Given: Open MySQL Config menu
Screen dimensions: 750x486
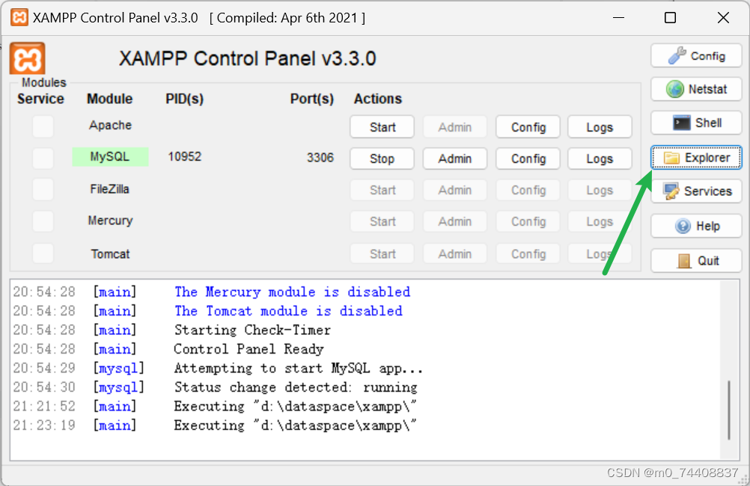Looking at the screenshot, I should (x=528, y=159).
